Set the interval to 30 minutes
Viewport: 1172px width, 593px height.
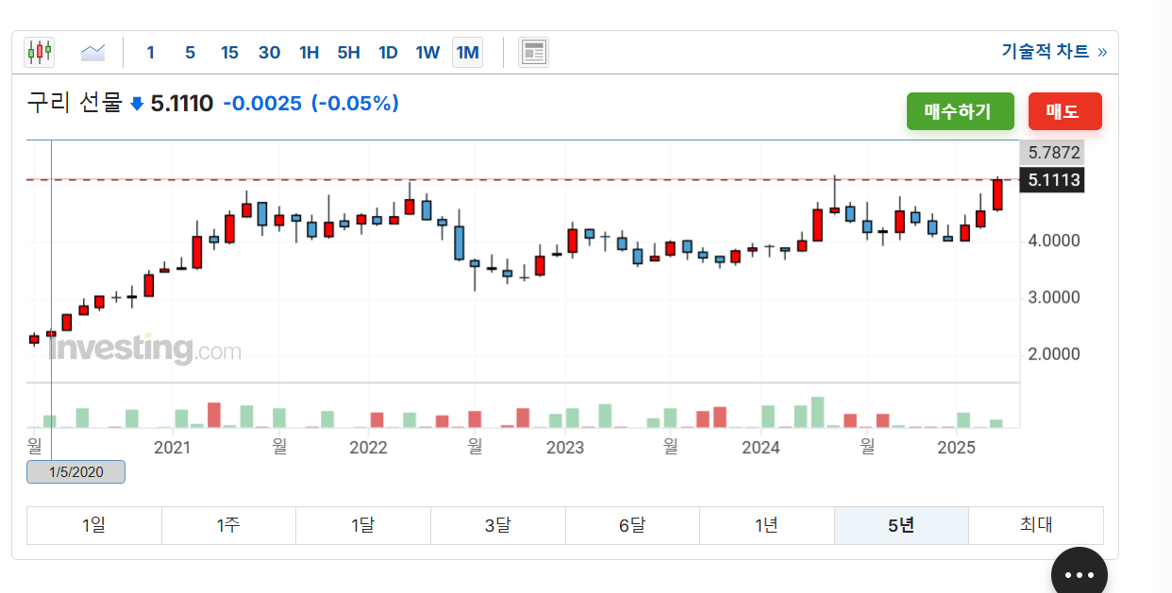click(x=269, y=52)
